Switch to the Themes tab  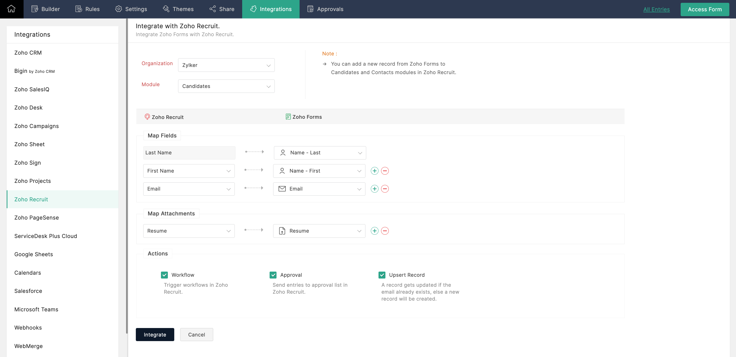click(x=178, y=9)
